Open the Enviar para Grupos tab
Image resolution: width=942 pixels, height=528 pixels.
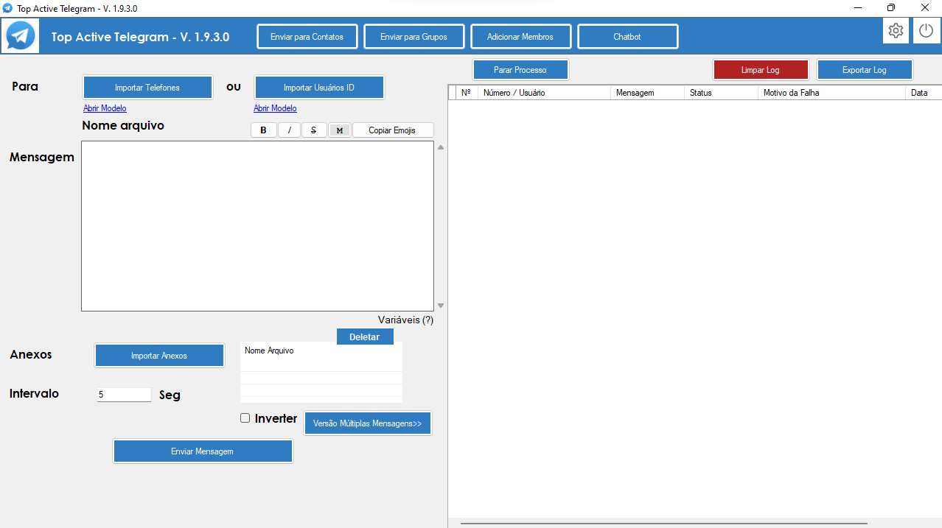pos(414,37)
